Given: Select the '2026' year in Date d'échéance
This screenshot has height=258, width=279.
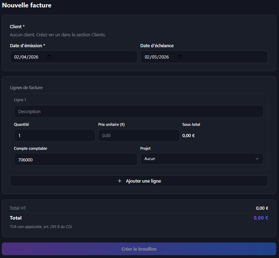Looking at the screenshot, I should coord(164,57).
